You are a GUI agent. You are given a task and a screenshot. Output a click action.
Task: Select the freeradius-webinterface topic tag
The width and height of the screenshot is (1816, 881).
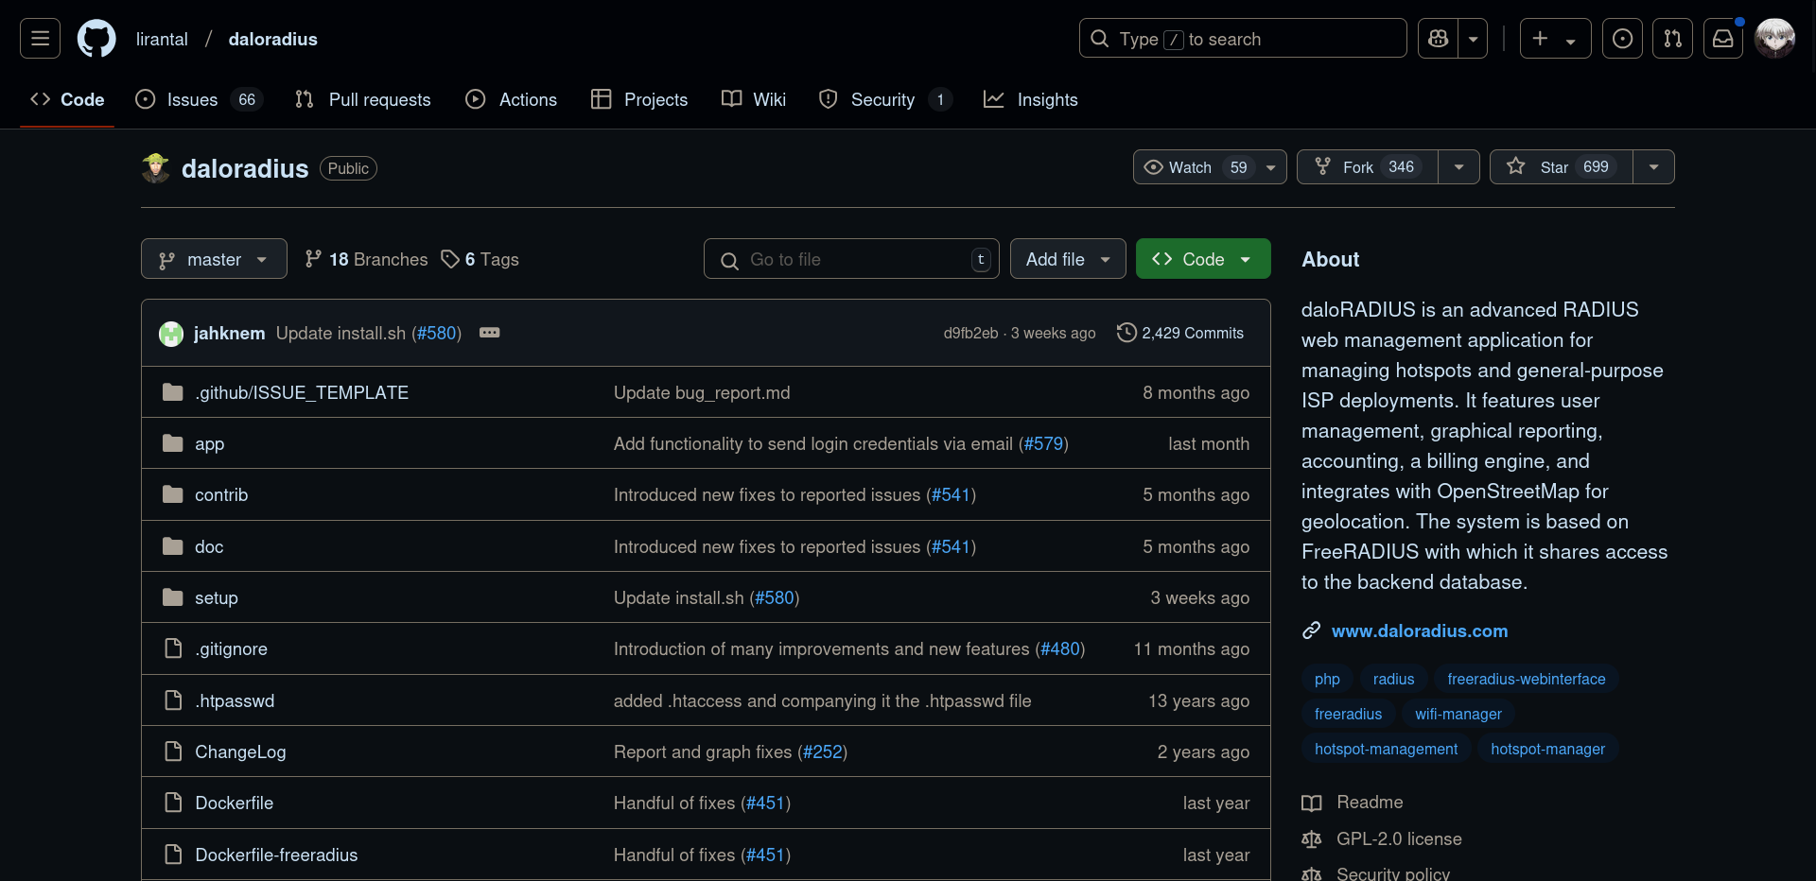point(1526,679)
